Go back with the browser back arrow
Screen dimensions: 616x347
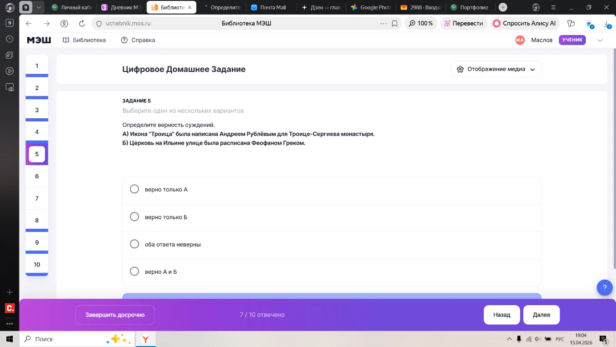[29, 24]
